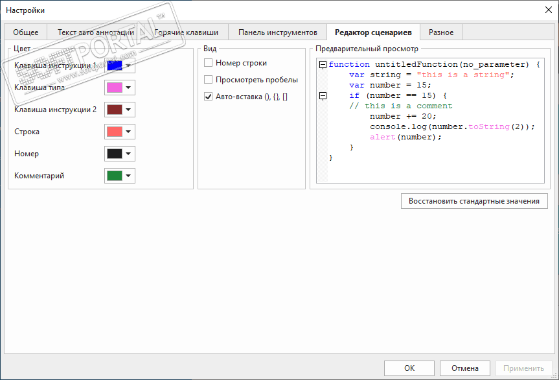Click the alert(number); line in preview
559x380 pixels.
[405, 137]
